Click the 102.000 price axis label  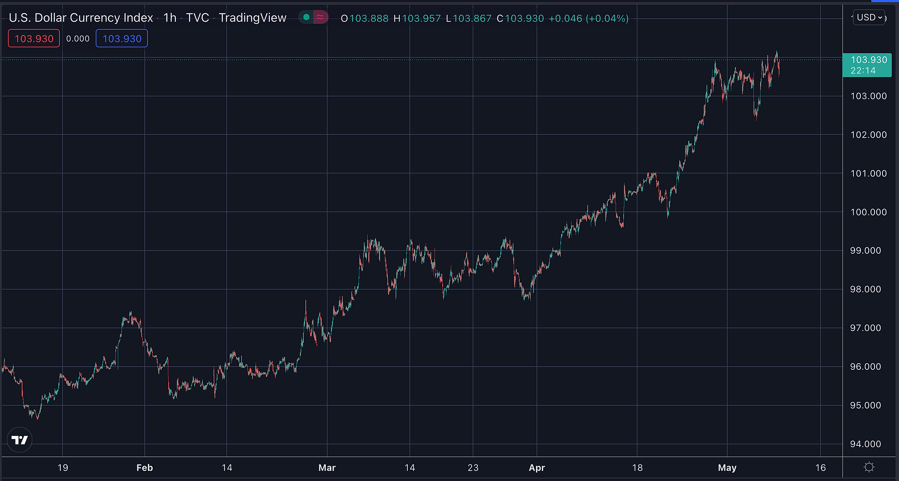[868, 135]
